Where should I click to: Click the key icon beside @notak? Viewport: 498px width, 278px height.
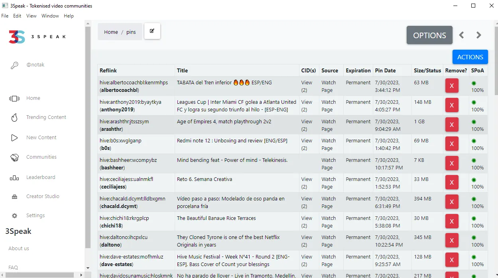point(14,65)
